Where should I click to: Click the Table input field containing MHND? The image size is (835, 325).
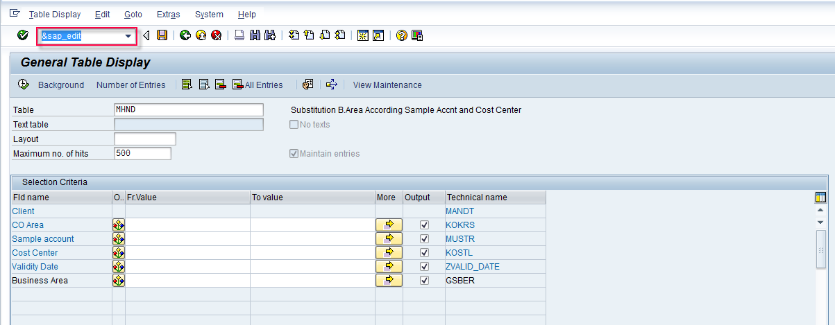(x=189, y=110)
